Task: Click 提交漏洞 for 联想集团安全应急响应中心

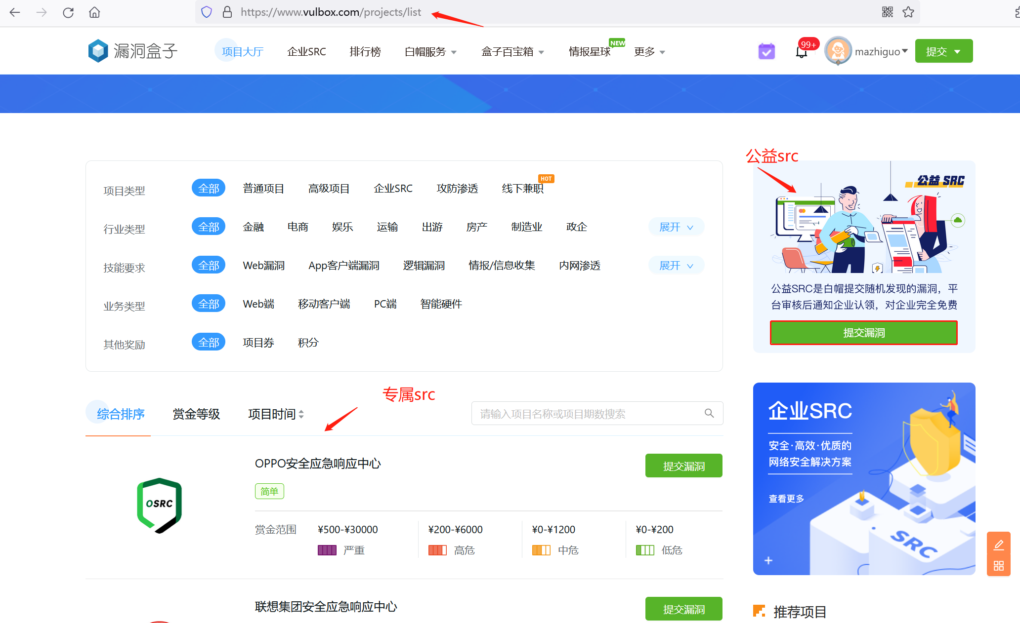Action: (x=683, y=609)
